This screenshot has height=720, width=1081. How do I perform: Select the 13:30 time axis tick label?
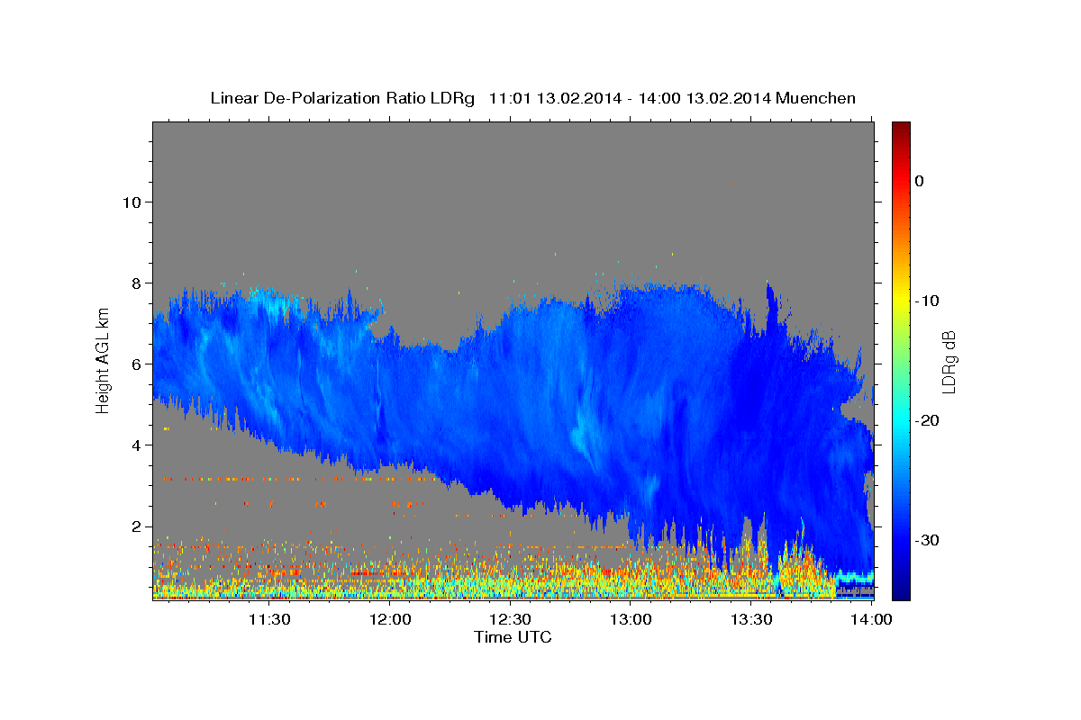click(x=751, y=619)
